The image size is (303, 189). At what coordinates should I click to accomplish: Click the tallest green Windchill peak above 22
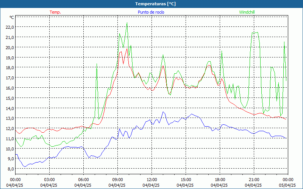coord(127,23)
